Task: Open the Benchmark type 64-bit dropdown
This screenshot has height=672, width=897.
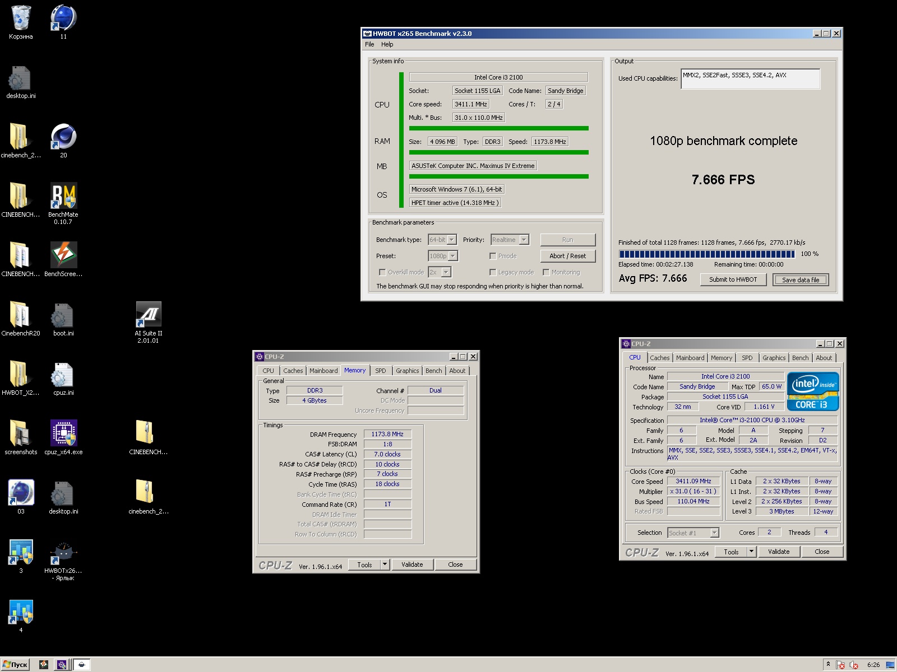Action: click(442, 240)
